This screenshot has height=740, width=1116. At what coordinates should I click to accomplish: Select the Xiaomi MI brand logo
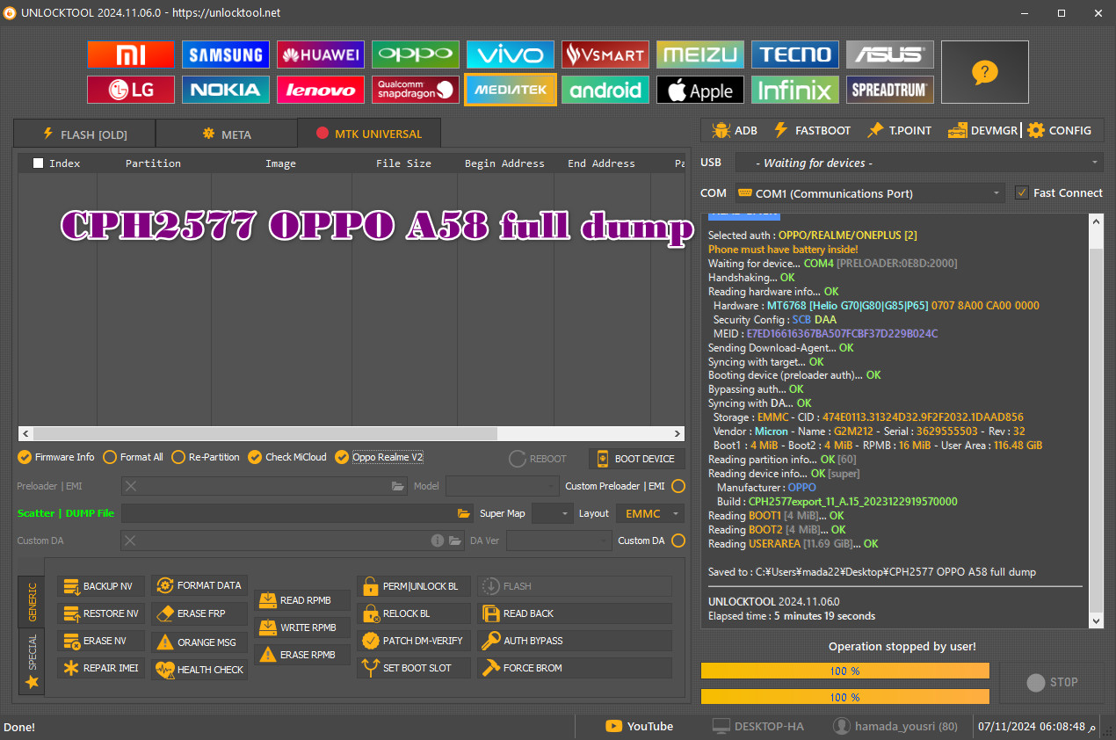[130, 54]
